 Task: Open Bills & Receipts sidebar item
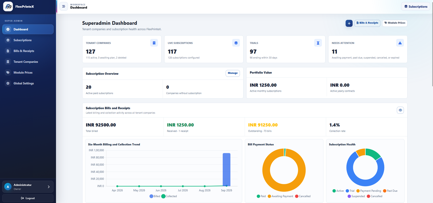coord(28,51)
